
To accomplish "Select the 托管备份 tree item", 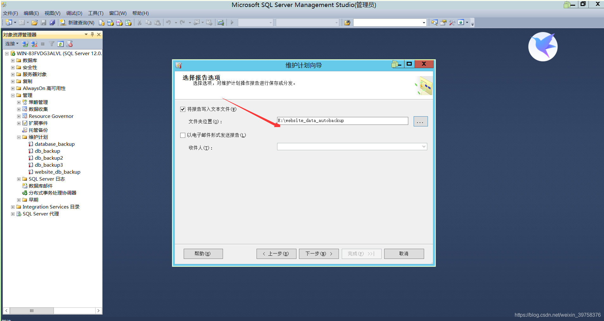I will [x=38, y=130].
